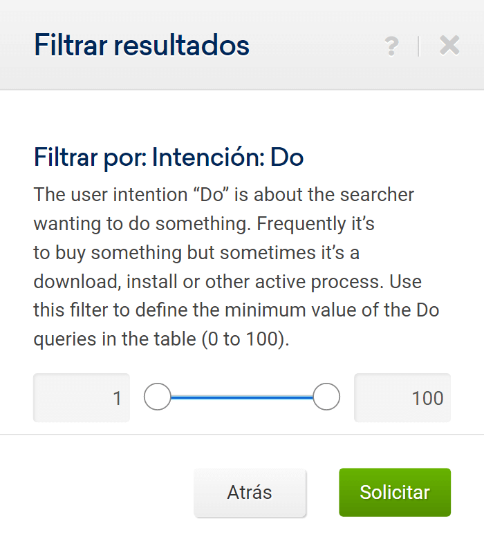Click the maximum value field showing 100

click(x=402, y=397)
